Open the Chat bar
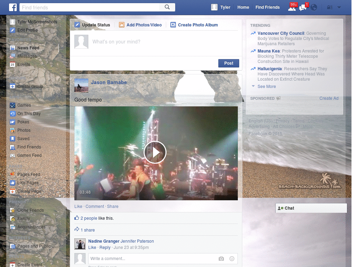The image size is (356, 267). point(311,208)
